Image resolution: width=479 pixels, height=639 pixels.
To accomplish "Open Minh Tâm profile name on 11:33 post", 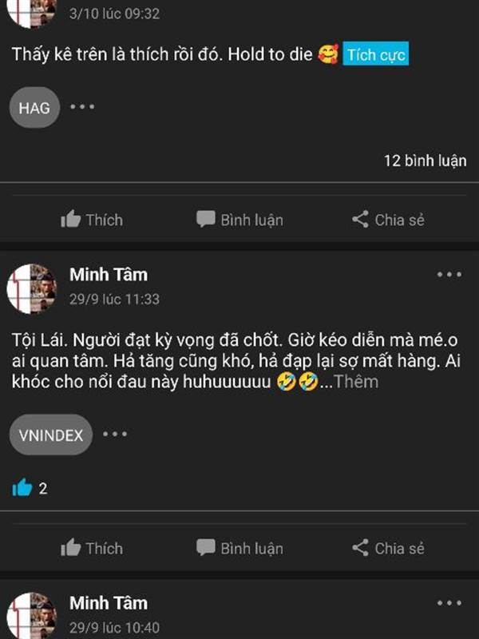I will [108, 275].
